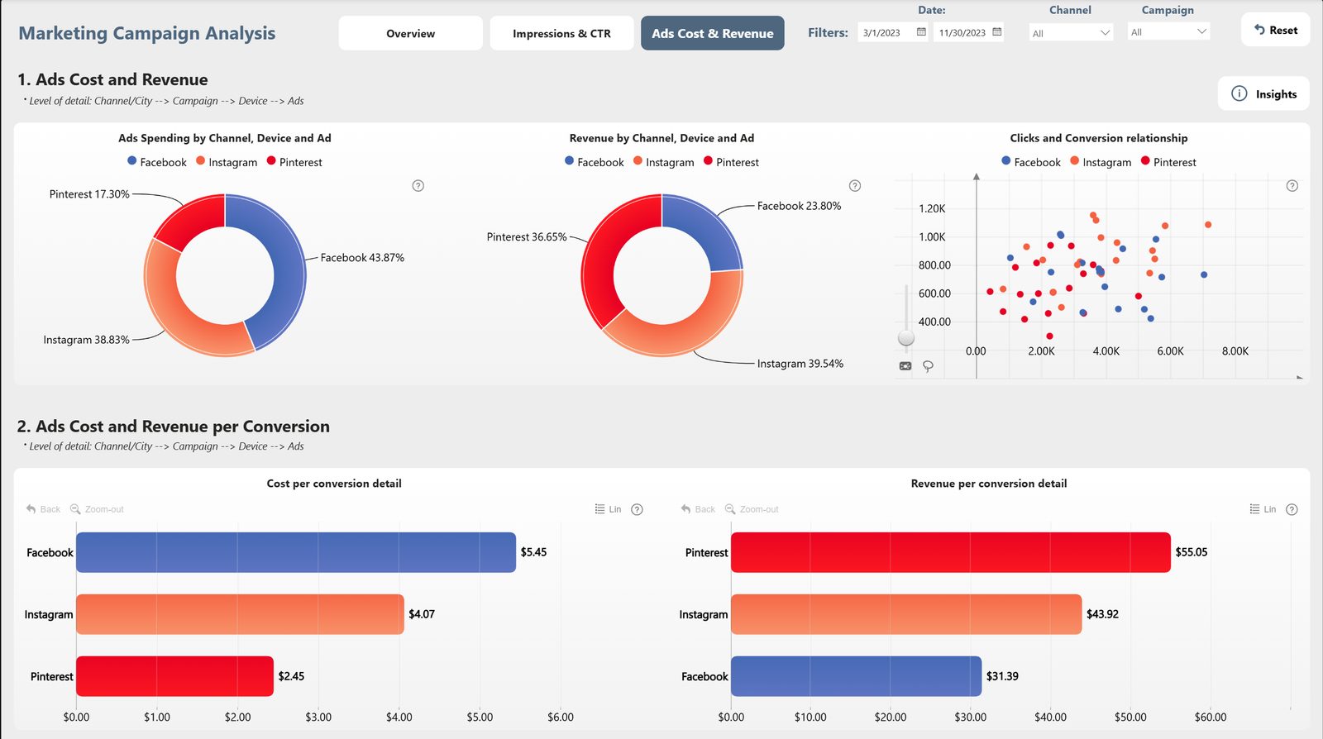Viewport: 1323px width, 739px height.
Task: Toggle Instagram legend in Ads Spending chart
Action: (x=227, y=162)
